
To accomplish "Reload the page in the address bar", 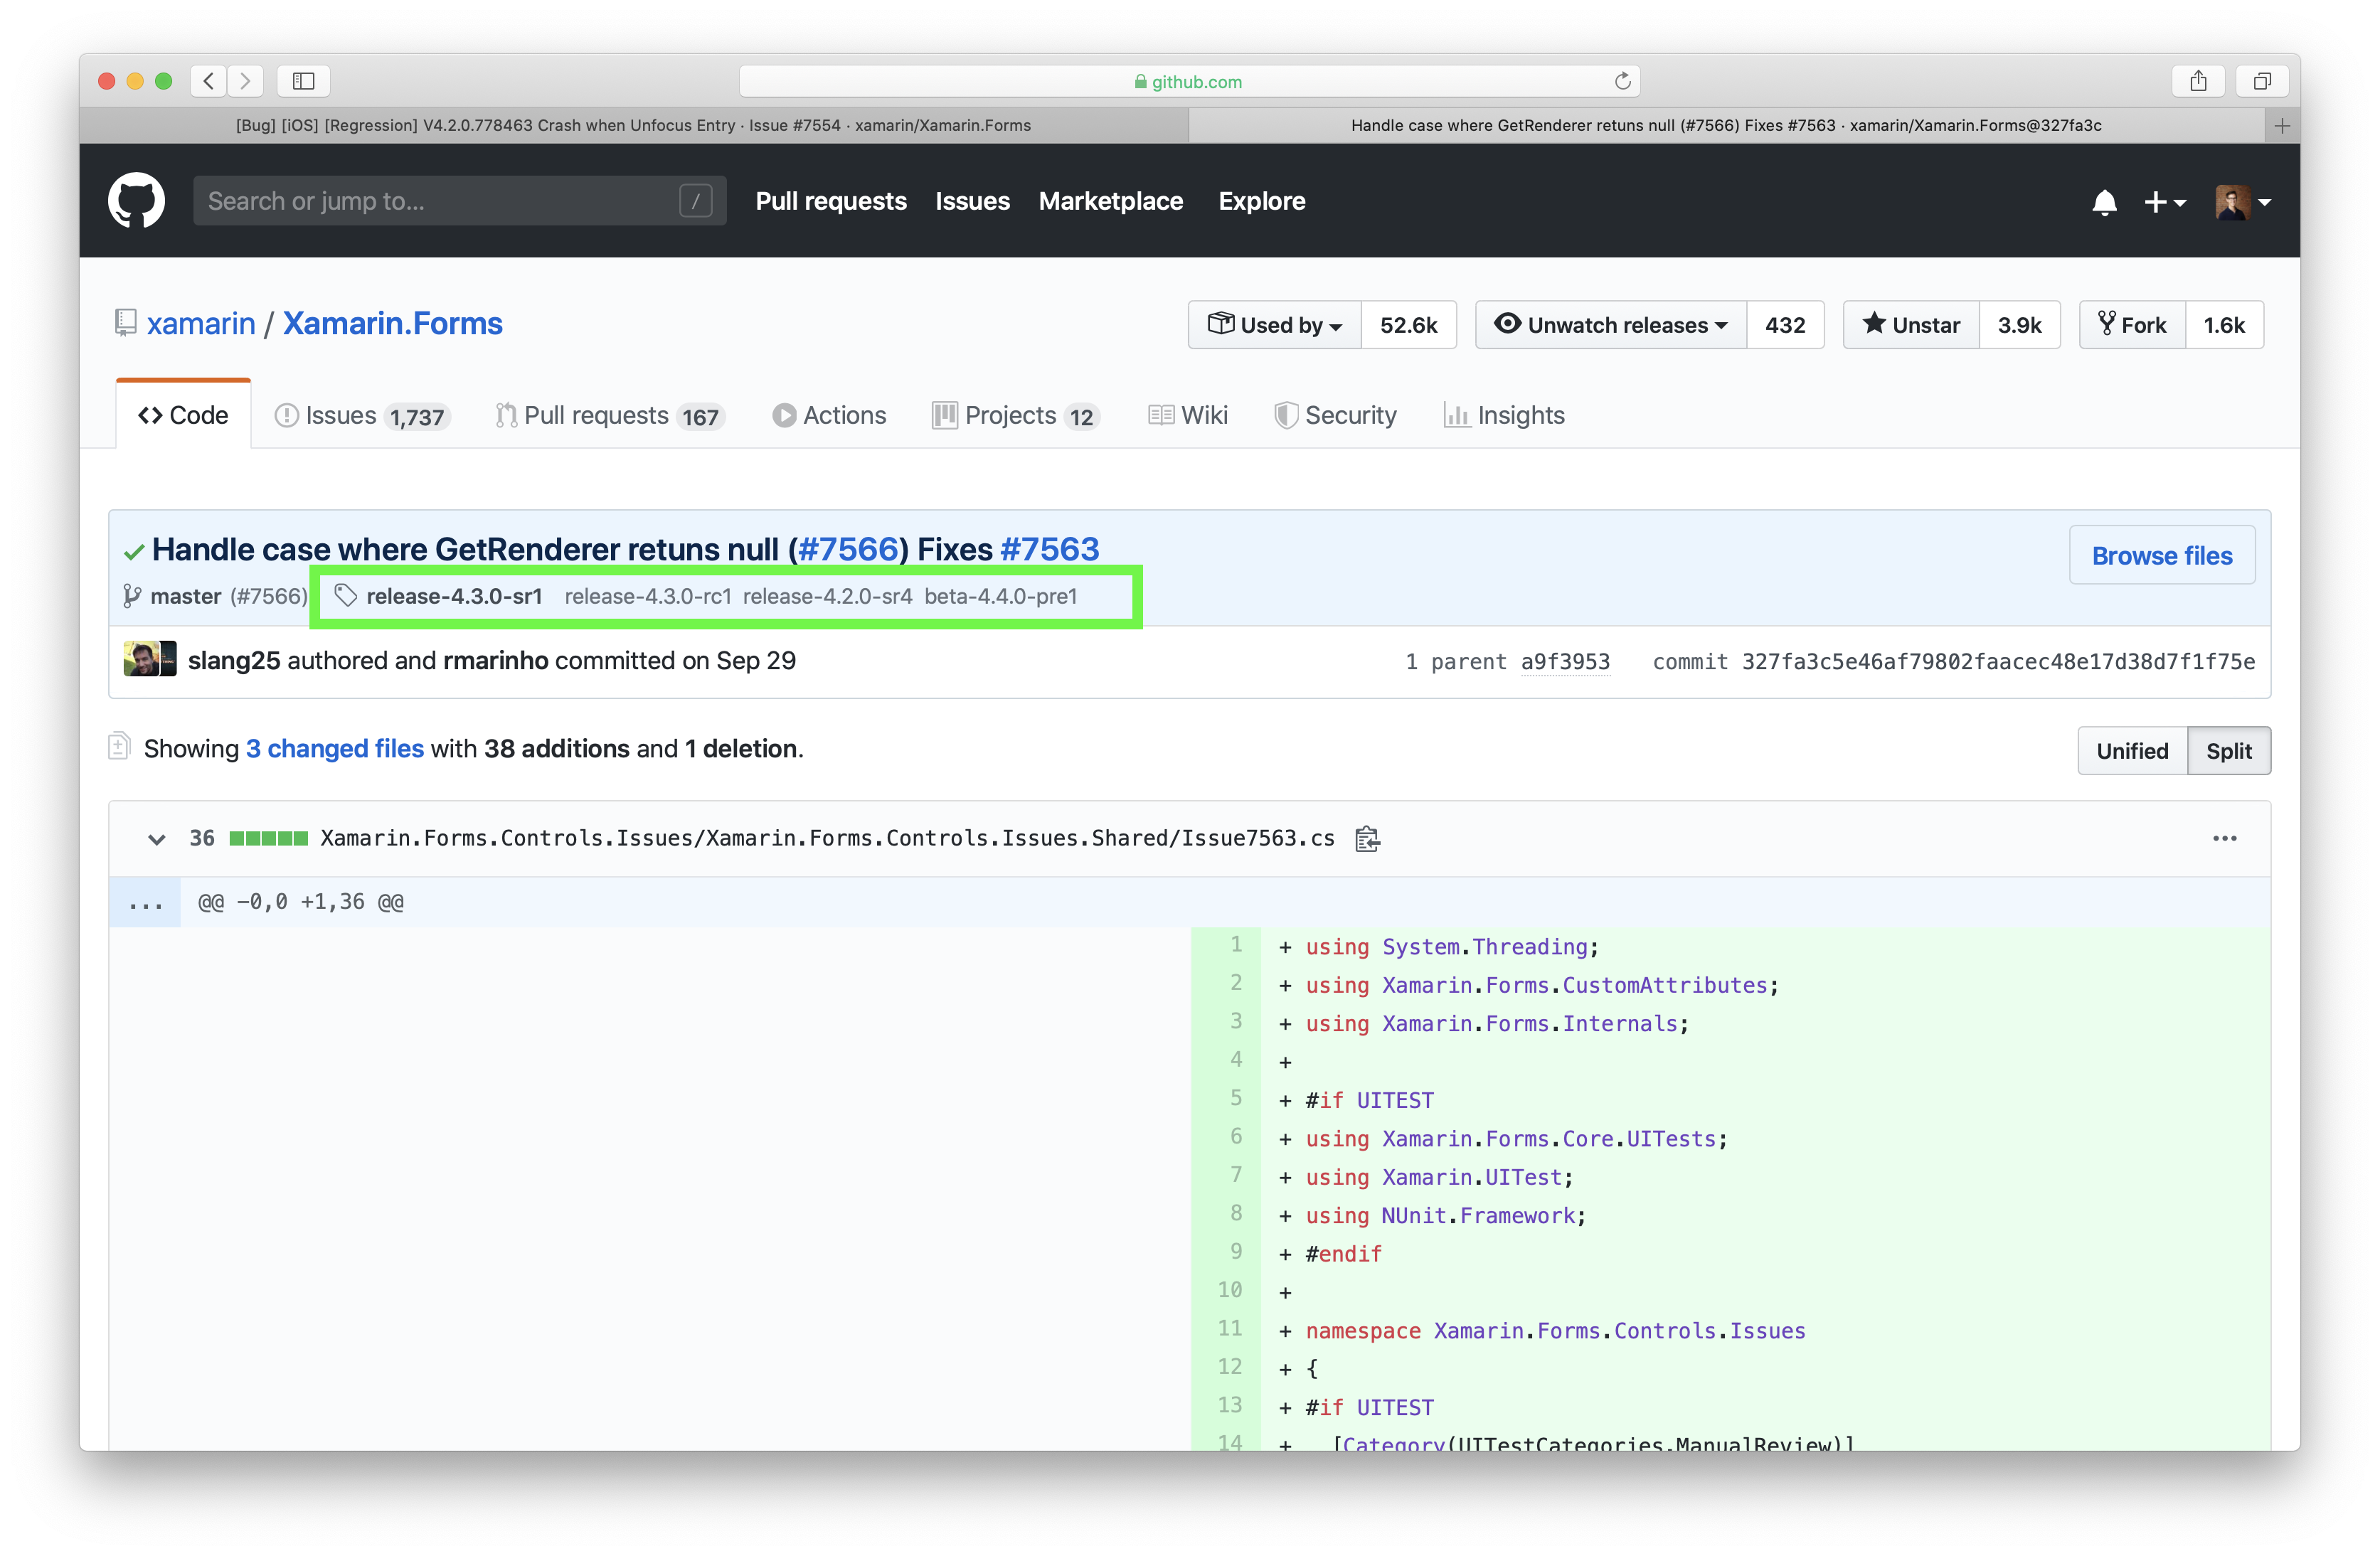I will pyautogui.click(x=1622, y=81).
